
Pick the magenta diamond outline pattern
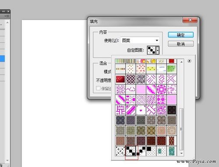(162, 79)
